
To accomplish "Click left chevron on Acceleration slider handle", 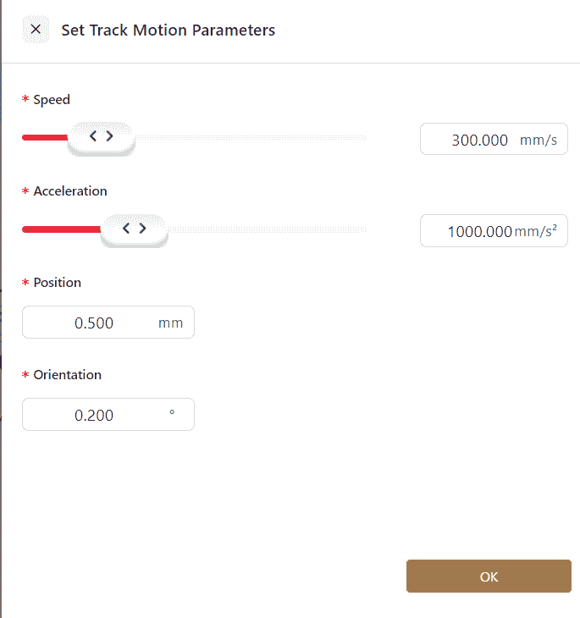I will (x=126, y=228).
